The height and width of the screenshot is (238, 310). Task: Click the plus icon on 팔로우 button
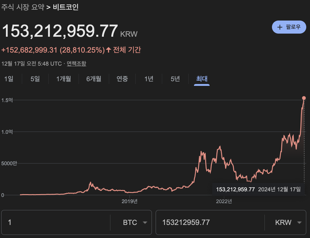(x=280, y=27)
